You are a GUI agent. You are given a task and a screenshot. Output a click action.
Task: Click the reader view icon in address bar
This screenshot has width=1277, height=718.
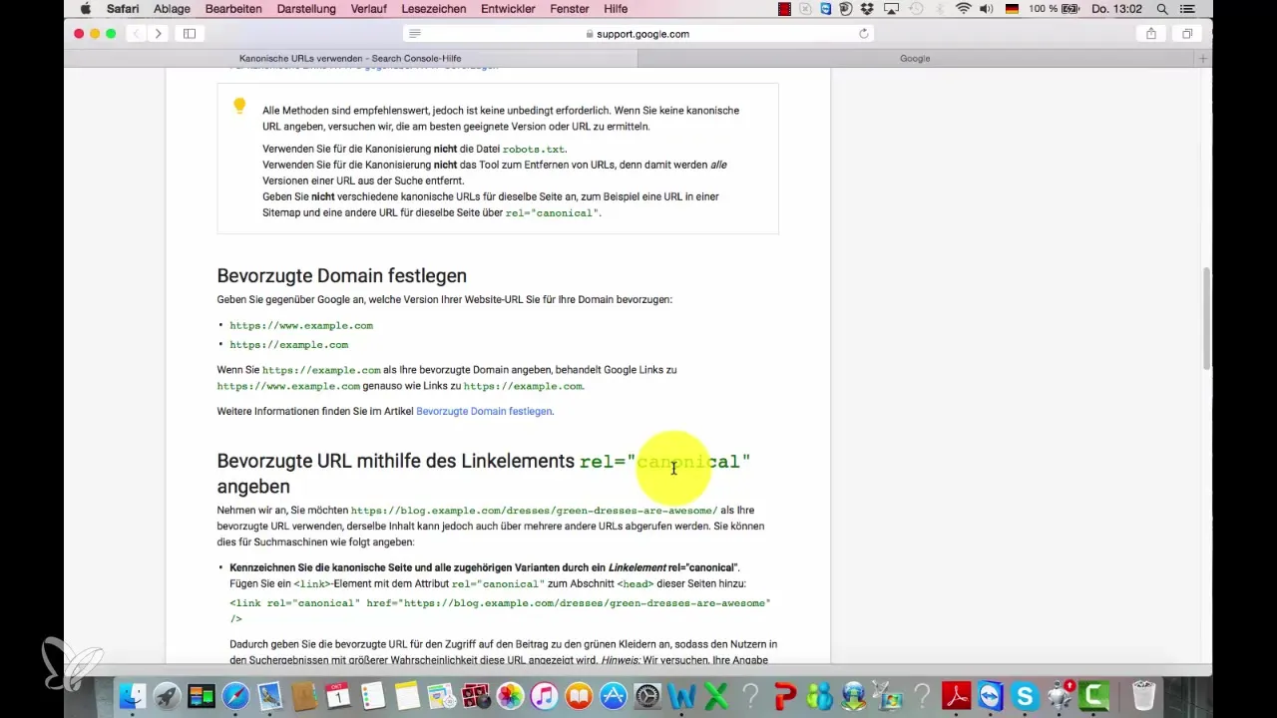[x=415, y=34]
